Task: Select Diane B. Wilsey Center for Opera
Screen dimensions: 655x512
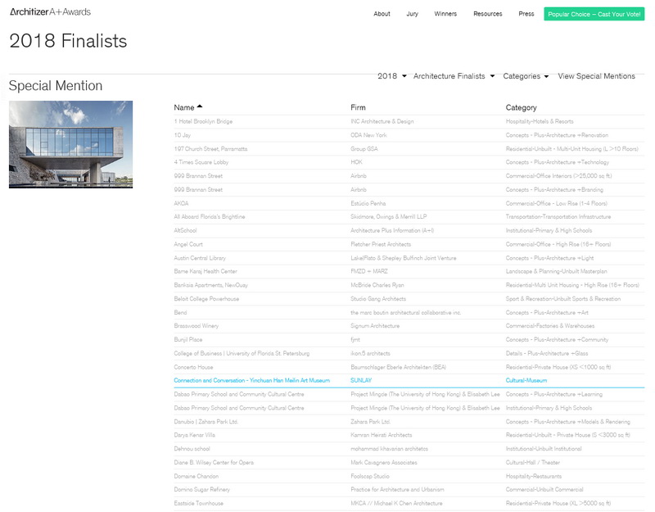Action: (214, 462)
